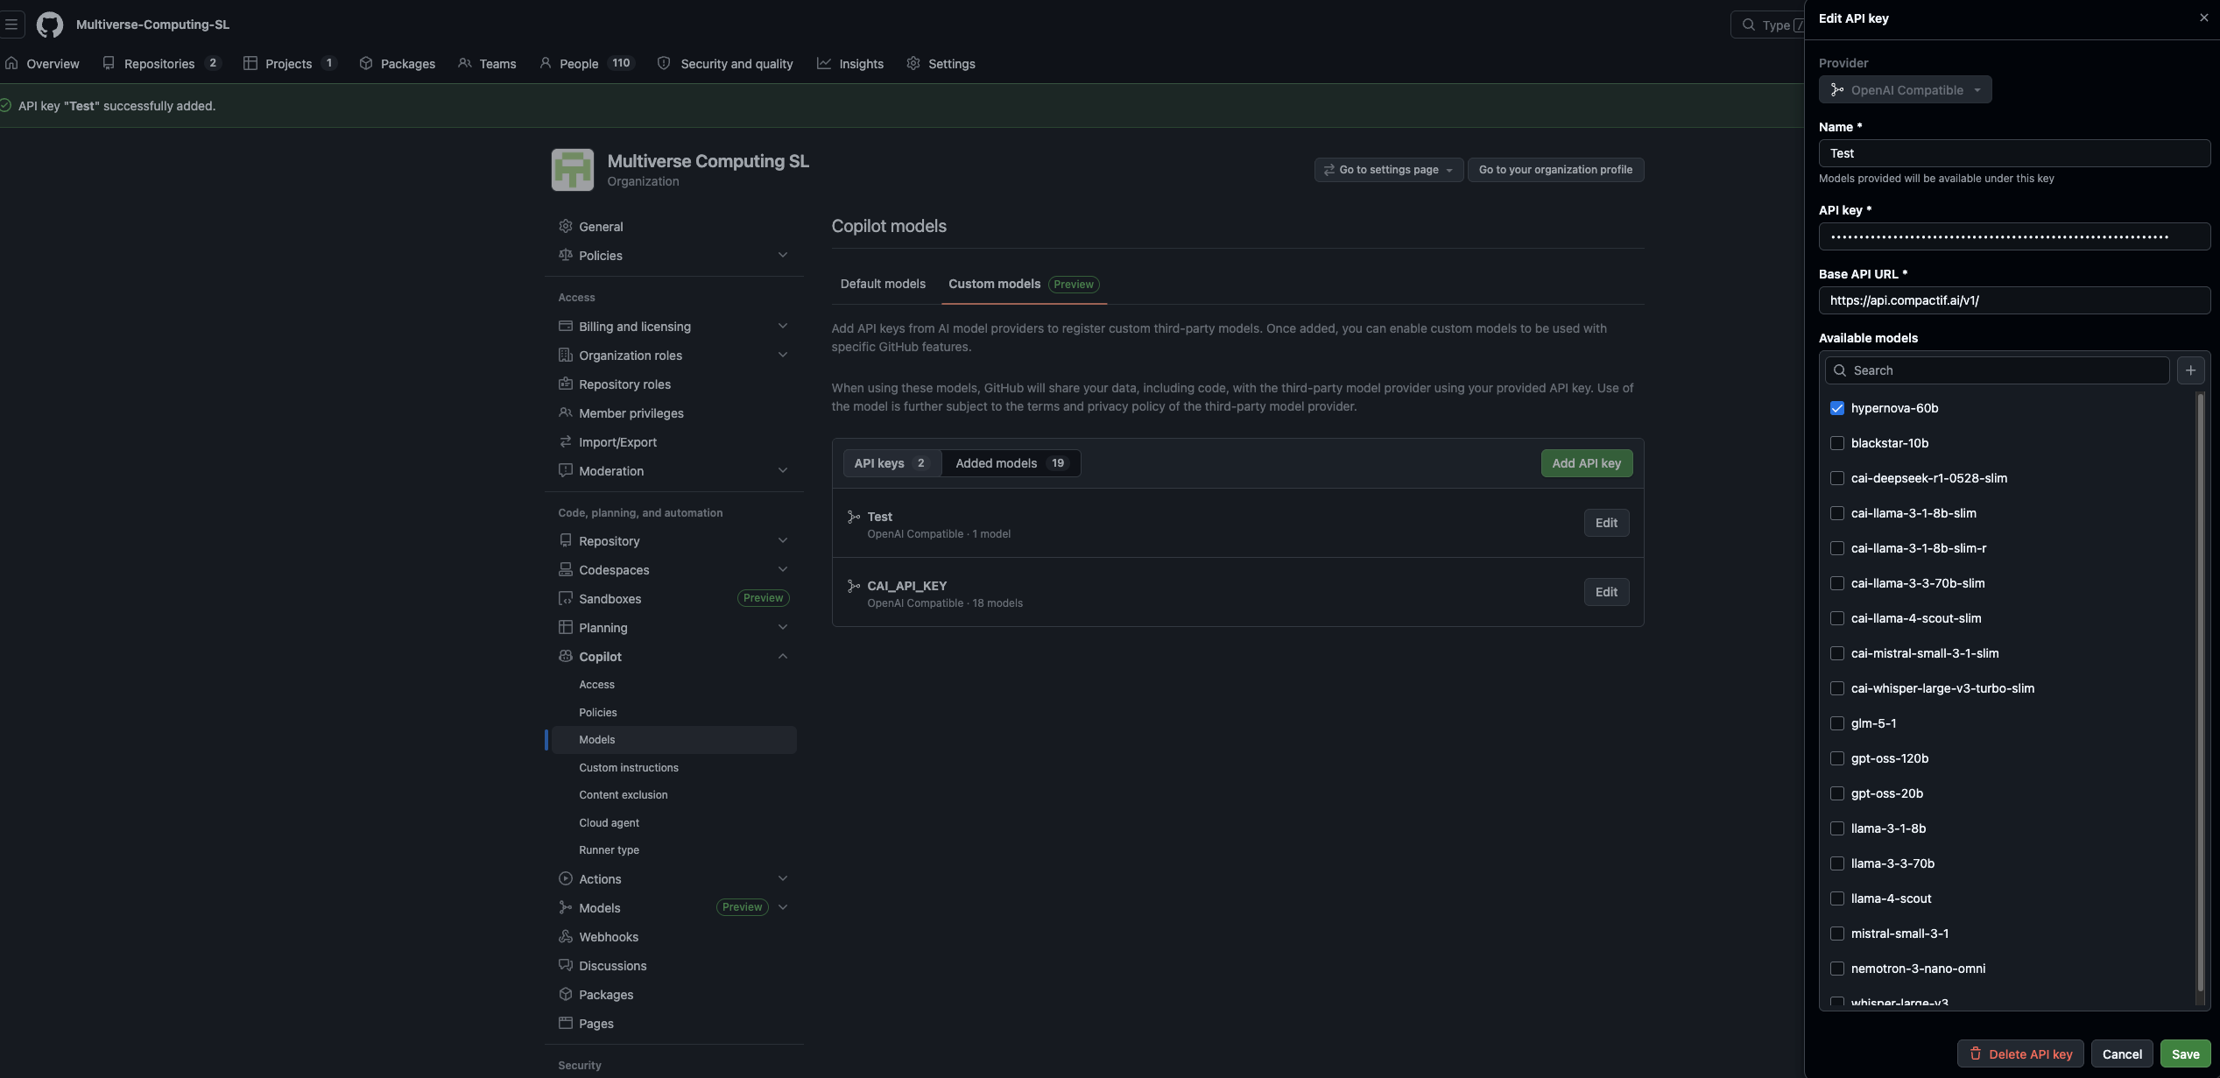Select the gpt-oss-120b checkbox
This screenshot has width=2220, height=1078.
[x=1837, y=758]
